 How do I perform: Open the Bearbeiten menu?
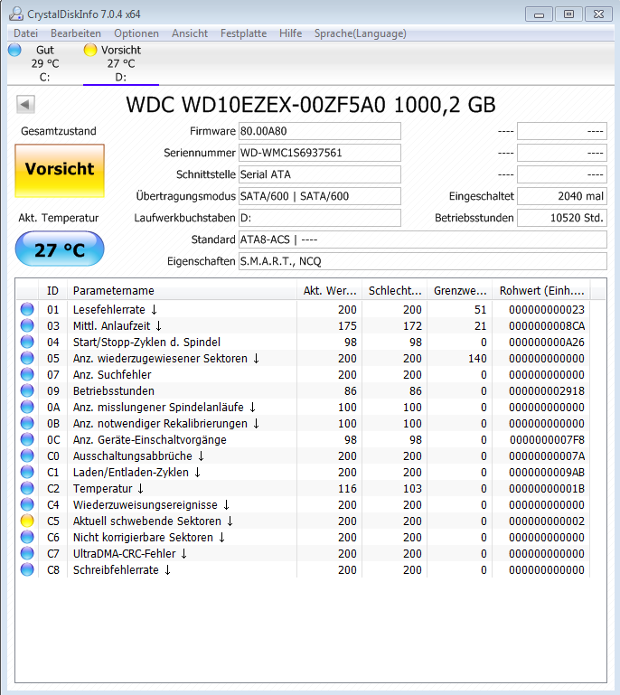pos(76,33)
